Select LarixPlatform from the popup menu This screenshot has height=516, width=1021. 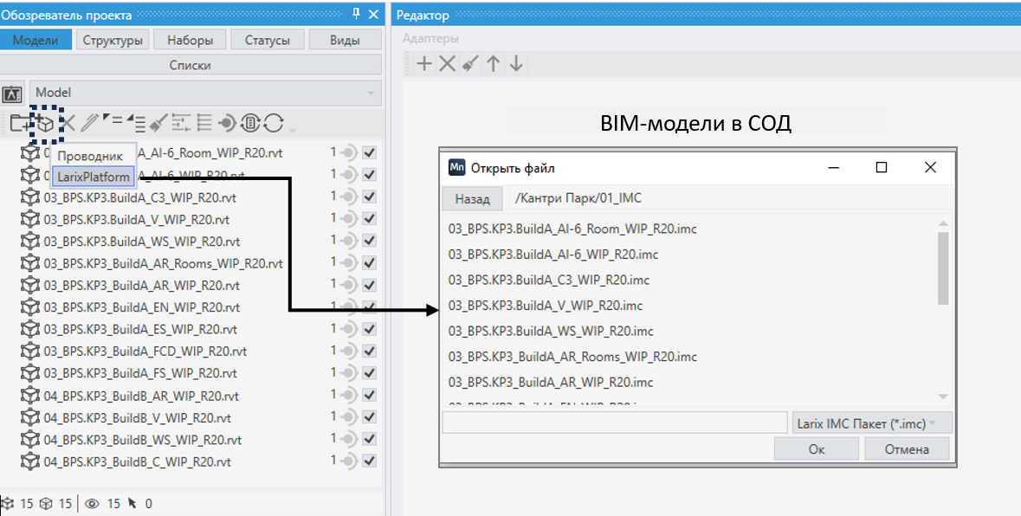tap(94, 177)
